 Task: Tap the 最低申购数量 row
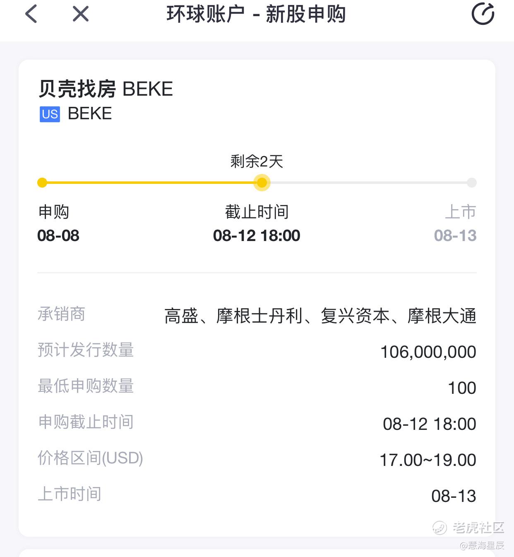tap(257, 387)
